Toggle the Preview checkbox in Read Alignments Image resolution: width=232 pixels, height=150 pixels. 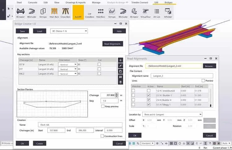203,81
